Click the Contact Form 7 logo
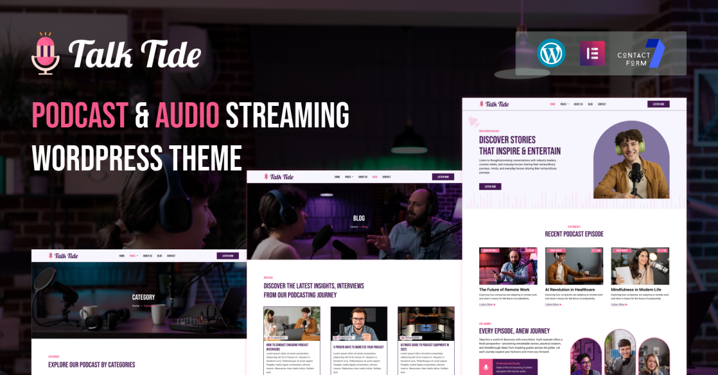The width and height of the screenshot is (718, 375). (x=641, y=54)
